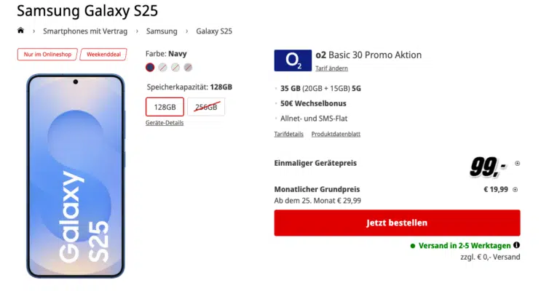
Task: Select the third crossed-out color swatch
Action: [x=175, y=67]
